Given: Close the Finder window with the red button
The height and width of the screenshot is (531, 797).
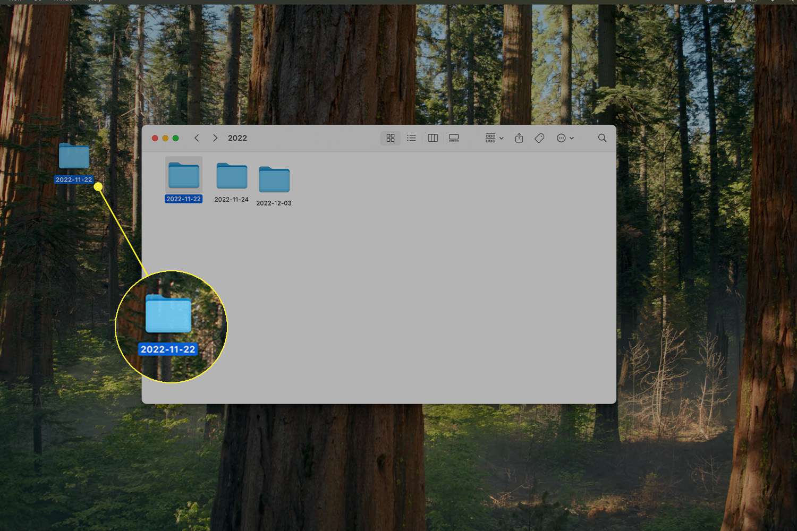Looking at the screenshot, I should 155,138.
